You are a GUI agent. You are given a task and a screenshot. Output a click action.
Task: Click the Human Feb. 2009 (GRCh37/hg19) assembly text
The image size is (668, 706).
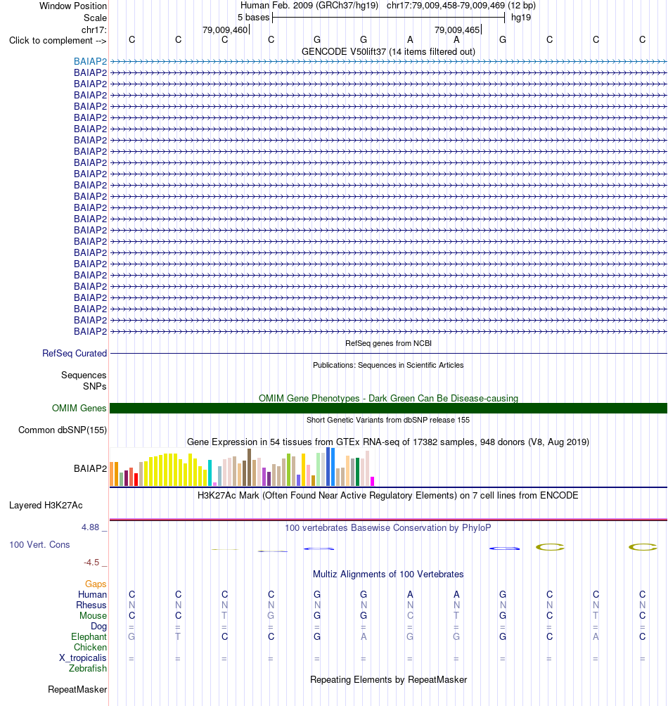309,6
